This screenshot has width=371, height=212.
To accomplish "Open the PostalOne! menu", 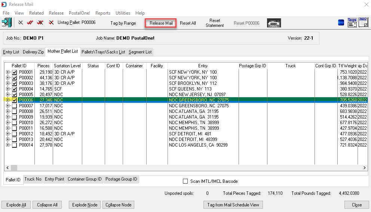I will [79, 13].
